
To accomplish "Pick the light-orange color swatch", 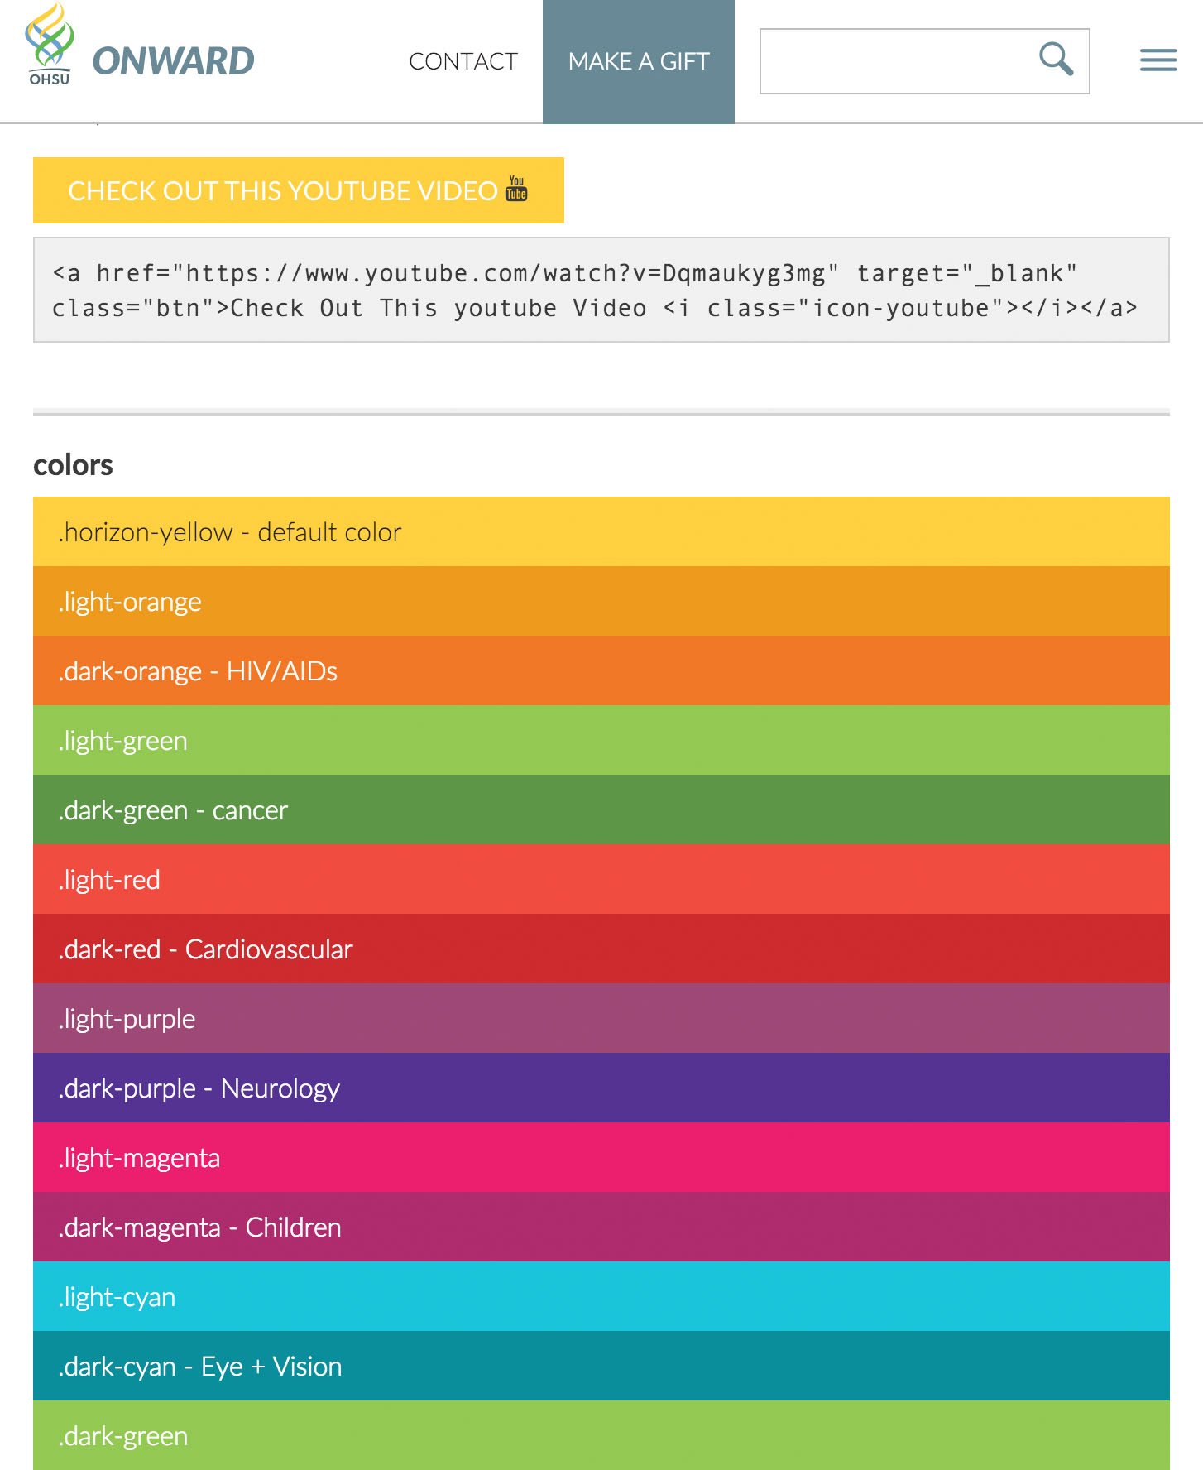I will pos(601,601).
